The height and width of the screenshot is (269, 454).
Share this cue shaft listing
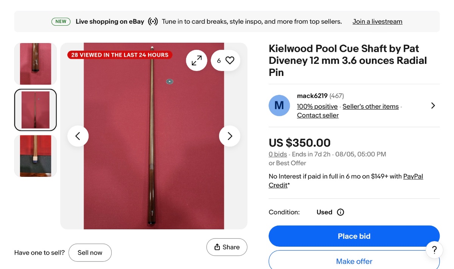(x=227, y=247)
